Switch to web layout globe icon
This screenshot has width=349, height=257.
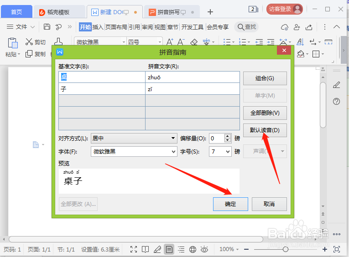(x=193, y=249)
